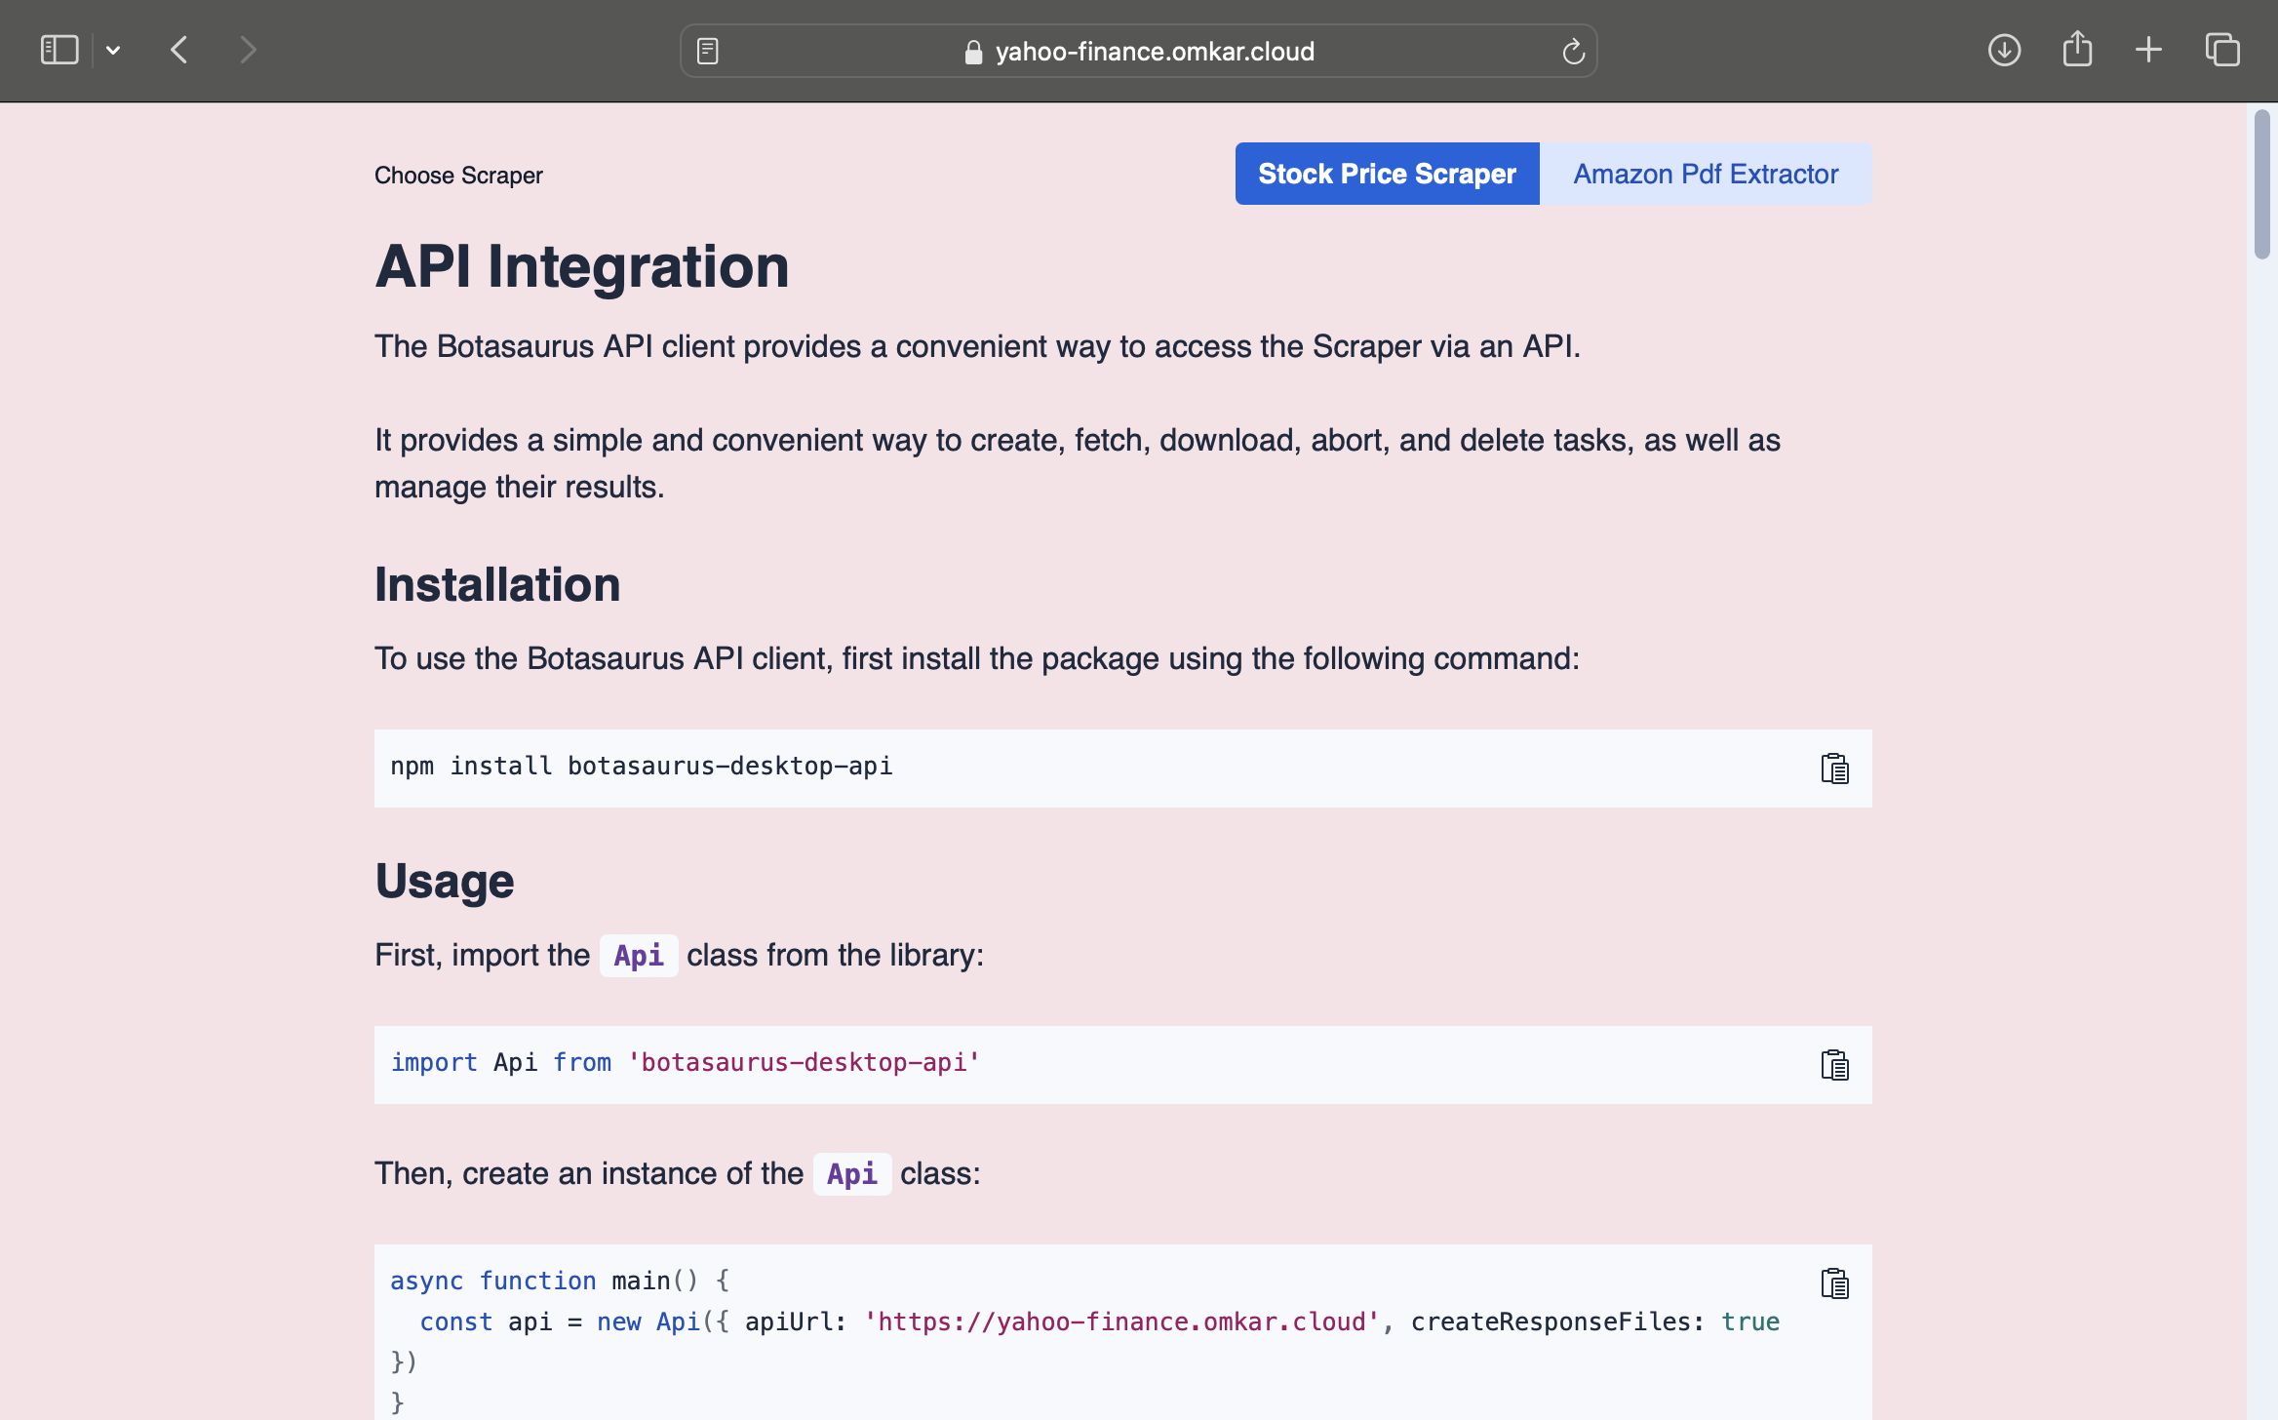Toggle the Safari sidebar
The image size is (2278, 1420).
point(59,50)
